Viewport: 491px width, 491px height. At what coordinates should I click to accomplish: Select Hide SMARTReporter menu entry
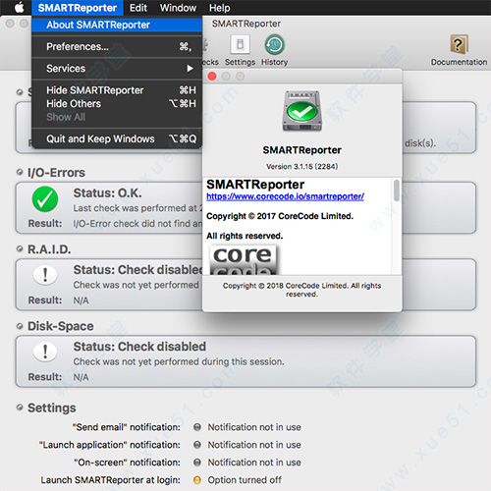click(117, 90)
